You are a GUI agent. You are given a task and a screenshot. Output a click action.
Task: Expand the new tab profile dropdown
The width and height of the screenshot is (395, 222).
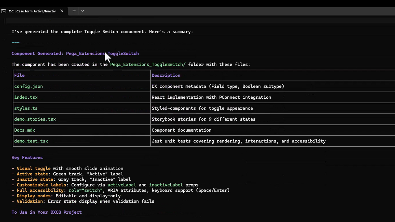82,11
